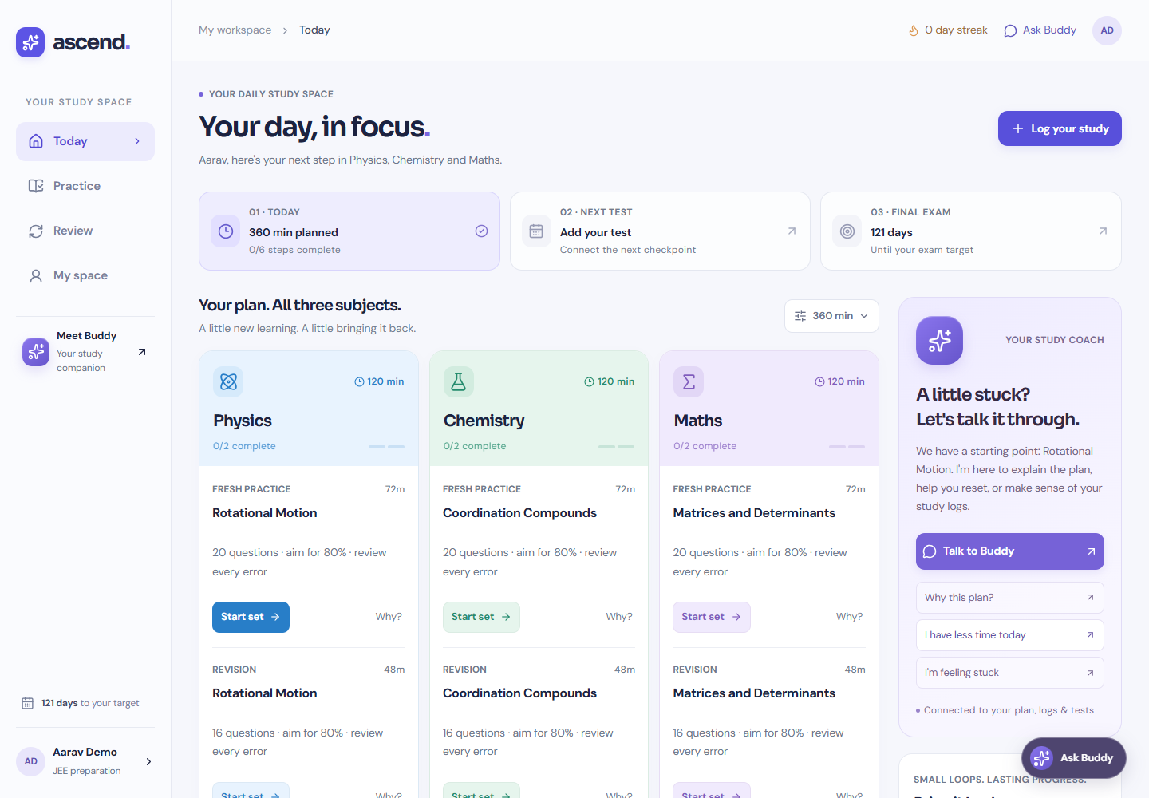Click My workspace breadcrumb
The image size is (1149, 798).
click(235, 30)
